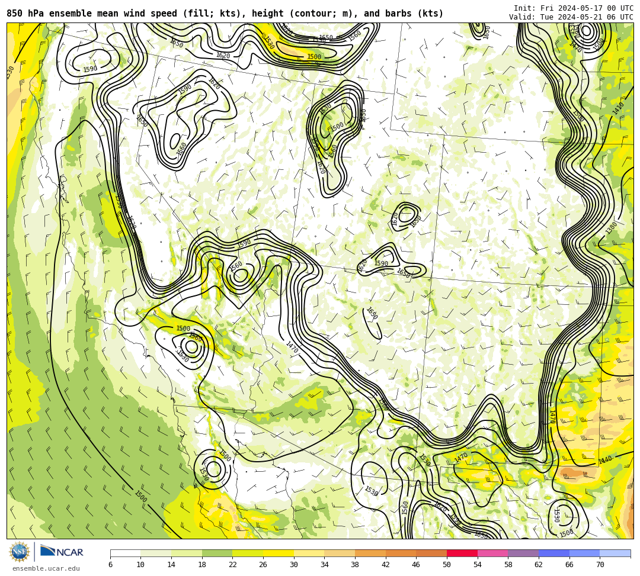This screenshot has width=640, height=576.
Task: Click the 1380 contour label at right edge
Action: coord(611,228)
